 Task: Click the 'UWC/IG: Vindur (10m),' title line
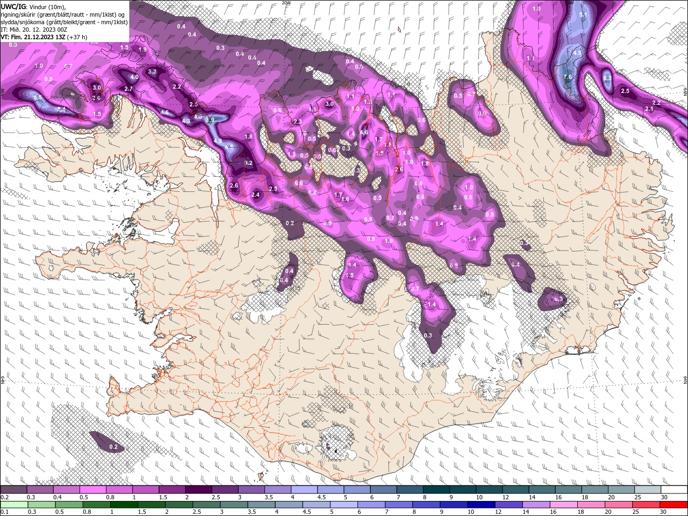click(x=33, y=6)
